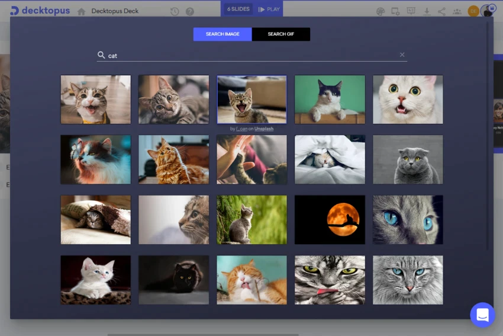Viewport: 503px width, 336px height.
Task: Open the help question mark icon
Action: [190, 12]
